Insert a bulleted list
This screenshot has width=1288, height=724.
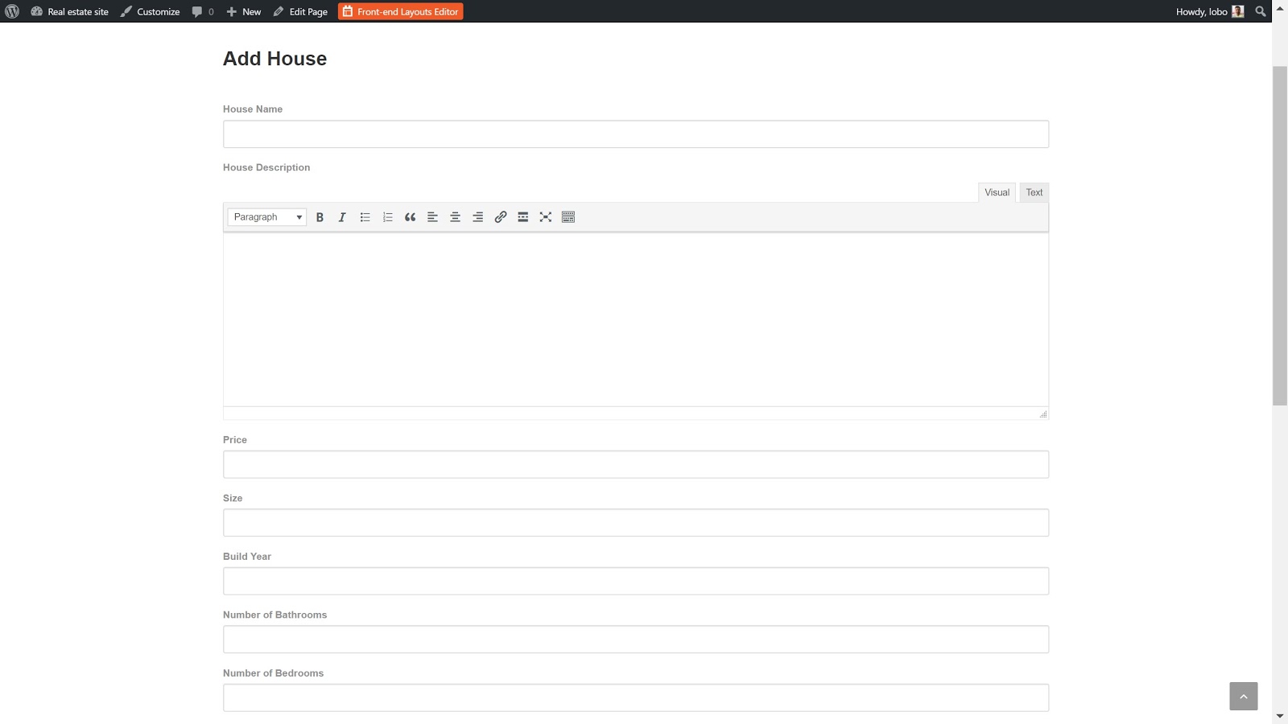(x=365, y=217)
